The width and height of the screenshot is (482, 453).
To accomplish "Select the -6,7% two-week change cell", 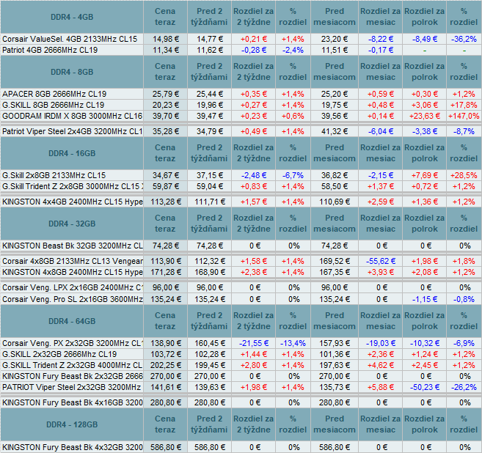I will point(293,175).
